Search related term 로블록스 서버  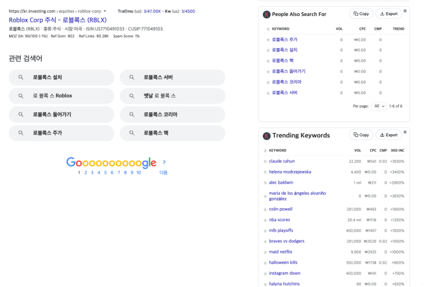(172, 78)
